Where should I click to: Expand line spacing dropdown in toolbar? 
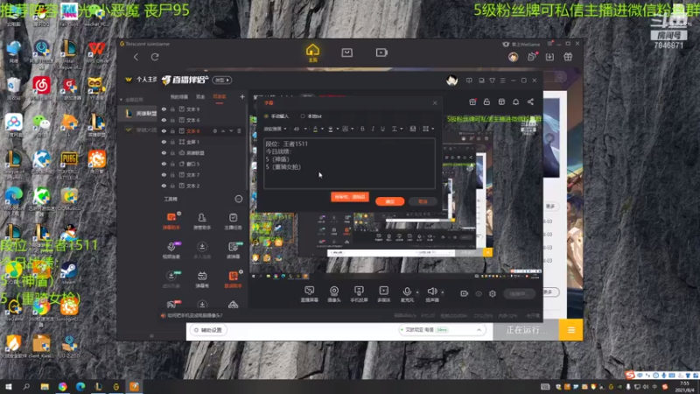(x=401, y=129)
